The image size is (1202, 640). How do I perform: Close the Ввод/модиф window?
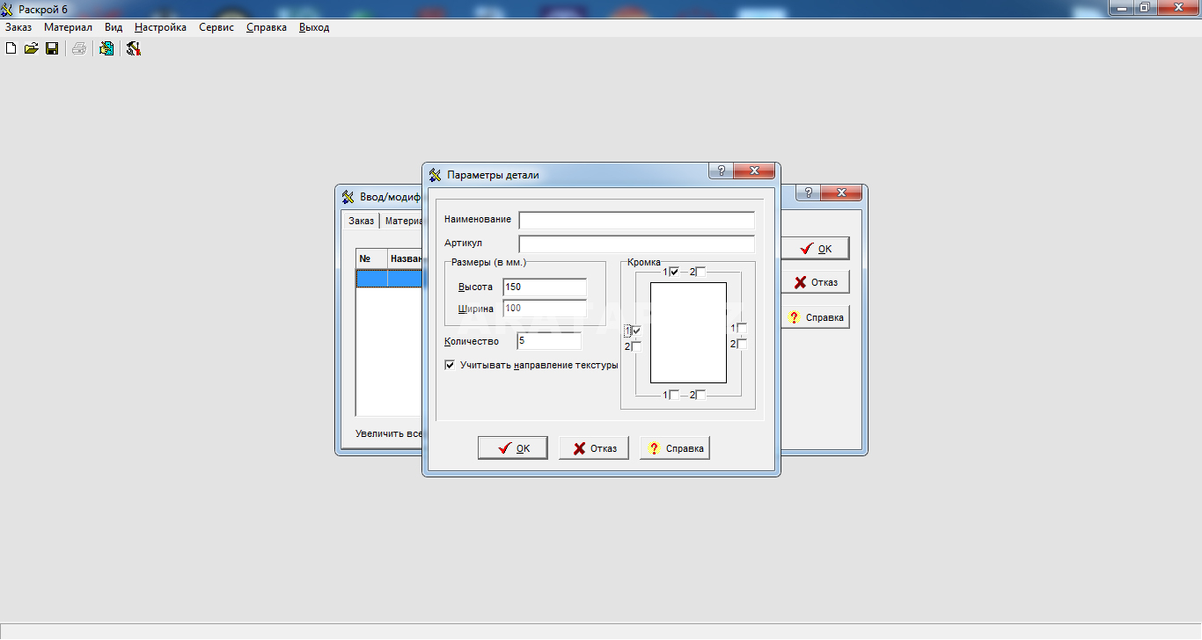pyautogui.click(x=841, y=193)
